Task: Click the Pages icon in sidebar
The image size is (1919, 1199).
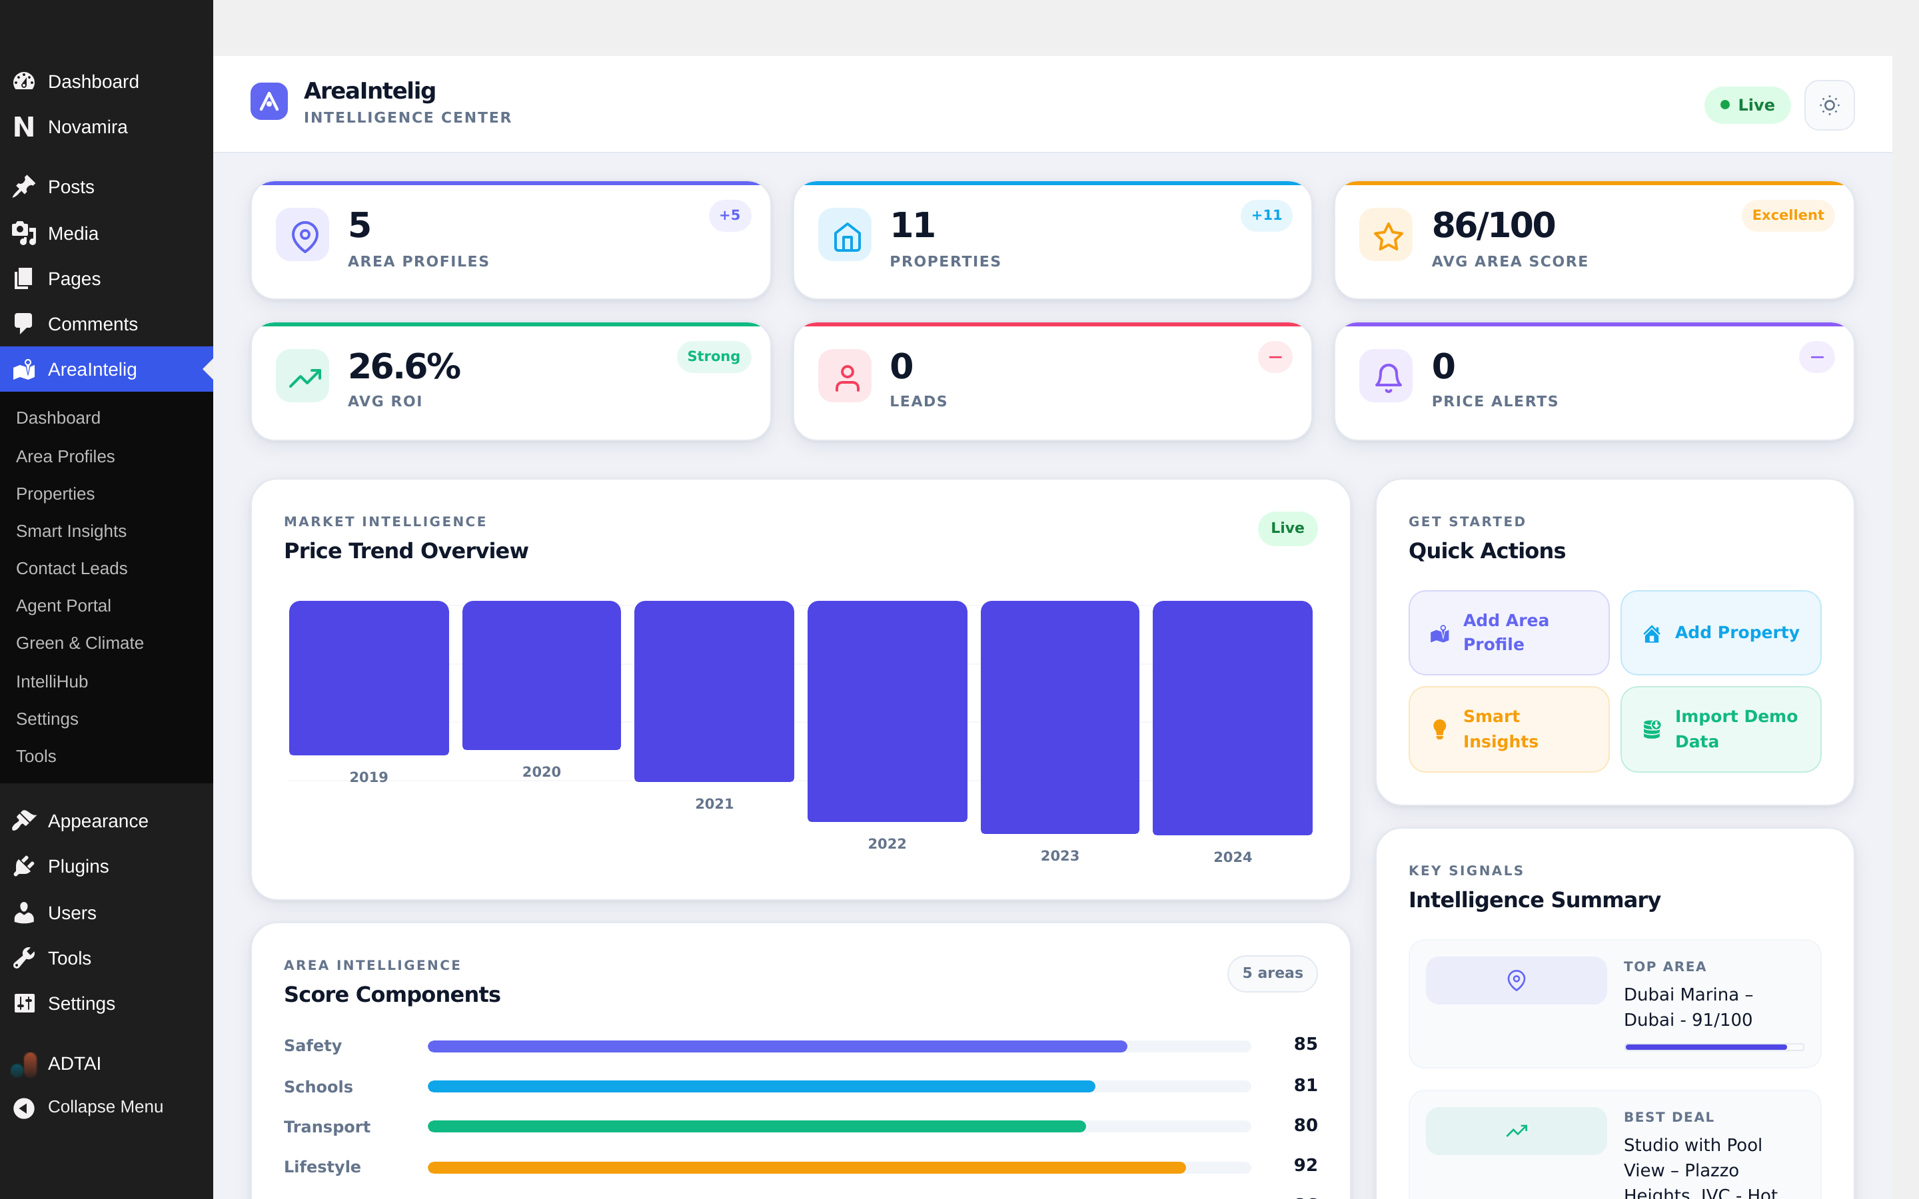Action: pos(24,278)
